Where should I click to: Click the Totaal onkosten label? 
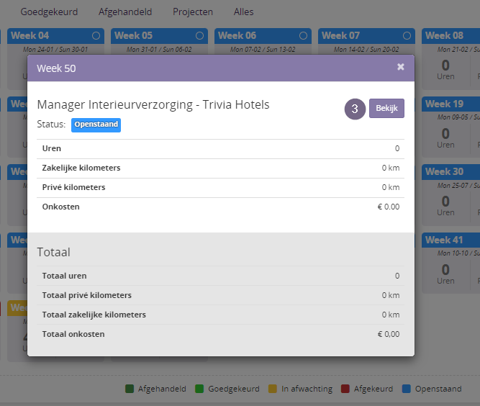click(x=73, y=334)
